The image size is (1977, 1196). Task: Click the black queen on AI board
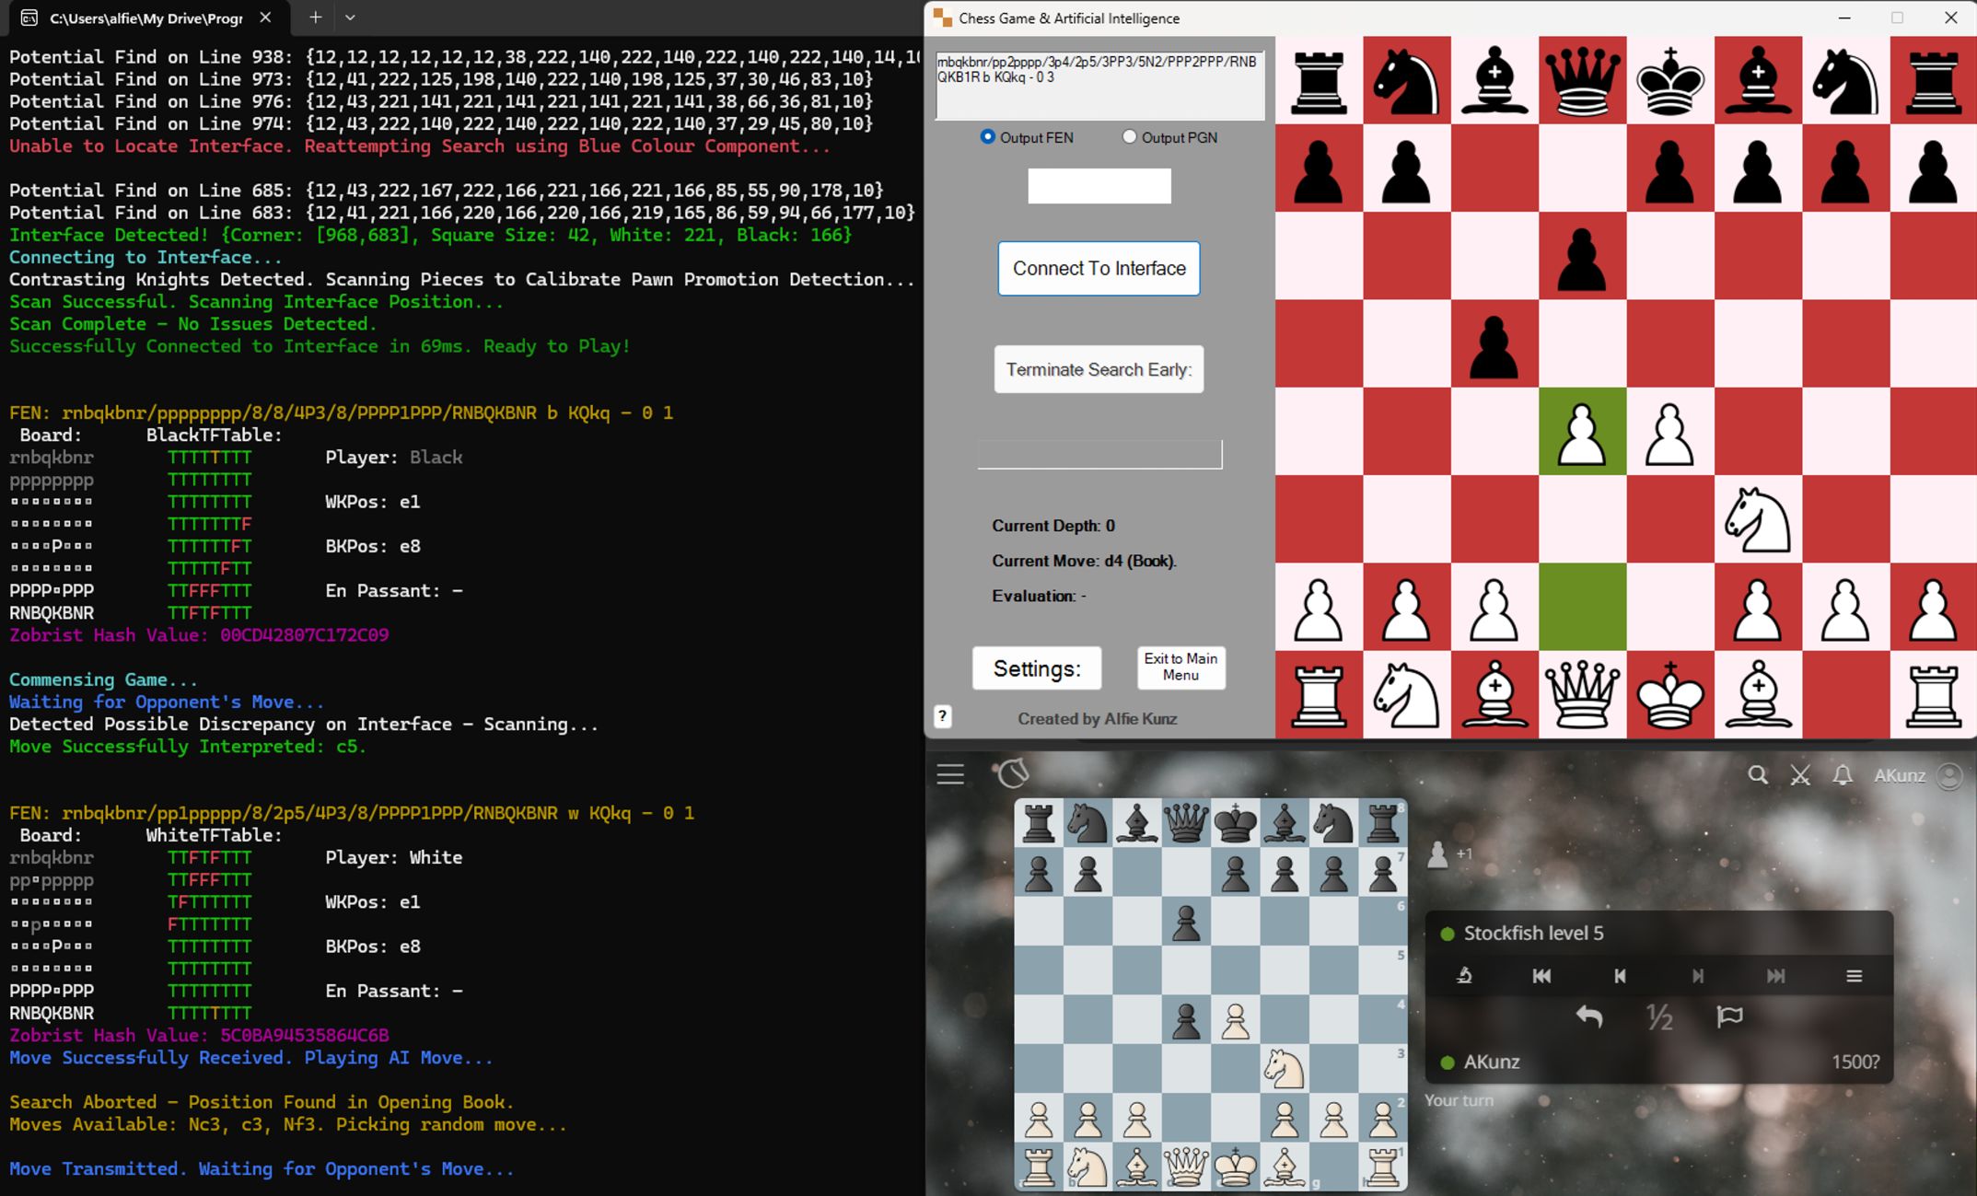[1582, 80]
